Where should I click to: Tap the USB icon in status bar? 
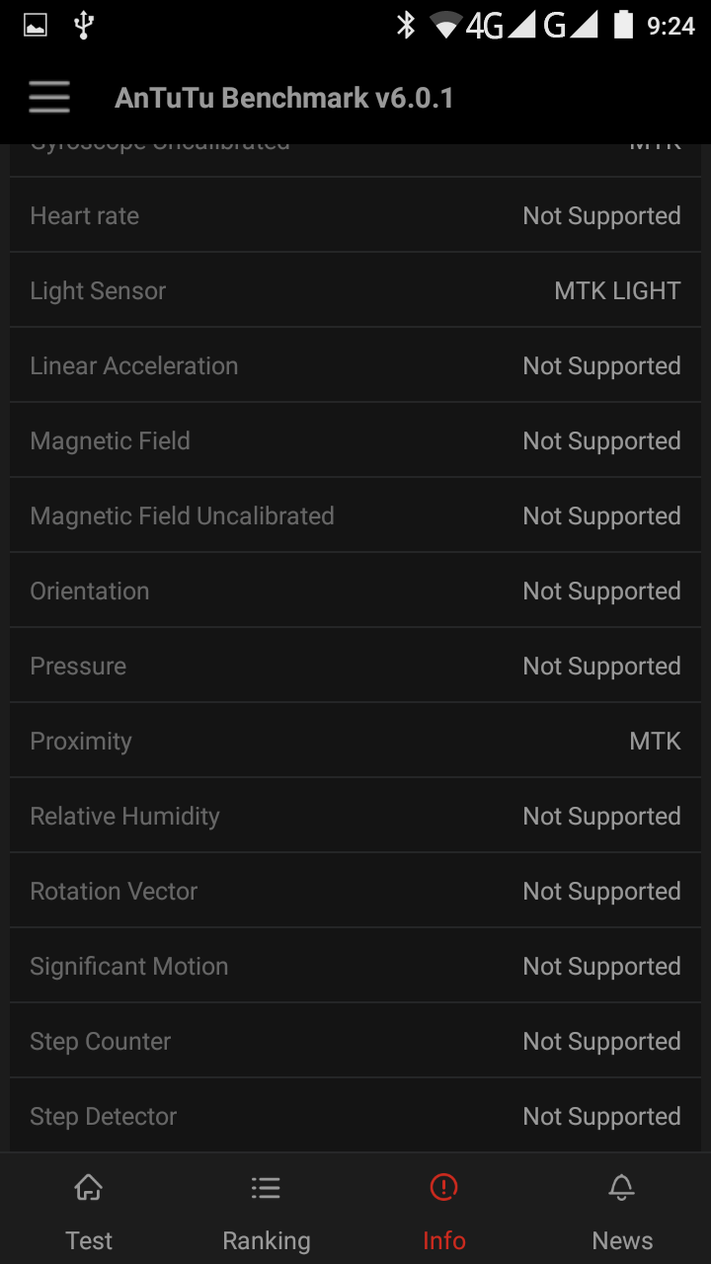point(84,26)
